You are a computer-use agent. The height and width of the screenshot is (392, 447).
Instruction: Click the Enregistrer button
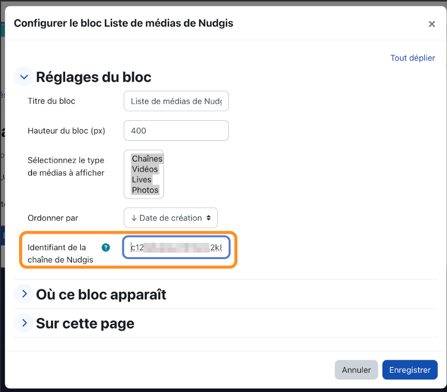pyautogui.click(x=410, y=370)
